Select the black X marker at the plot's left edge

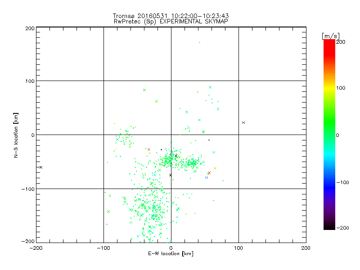click(x=41, y=167)
